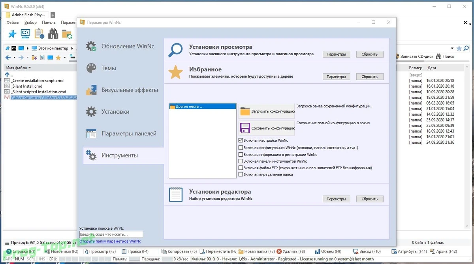Click the settings search input field
Viewport: 474px width, 264px height.
pyautogui.click(x=111, y=234)
